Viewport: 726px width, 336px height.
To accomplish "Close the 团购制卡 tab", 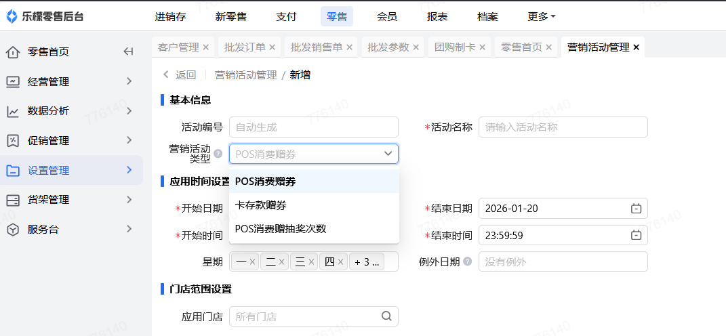I will coord(482,47).
